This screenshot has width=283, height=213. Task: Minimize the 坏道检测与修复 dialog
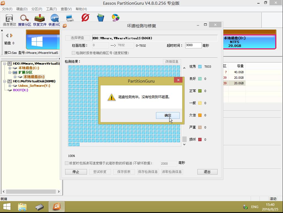198,25
